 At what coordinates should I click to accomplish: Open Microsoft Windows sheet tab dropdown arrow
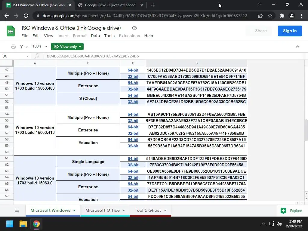pos(75,211)
